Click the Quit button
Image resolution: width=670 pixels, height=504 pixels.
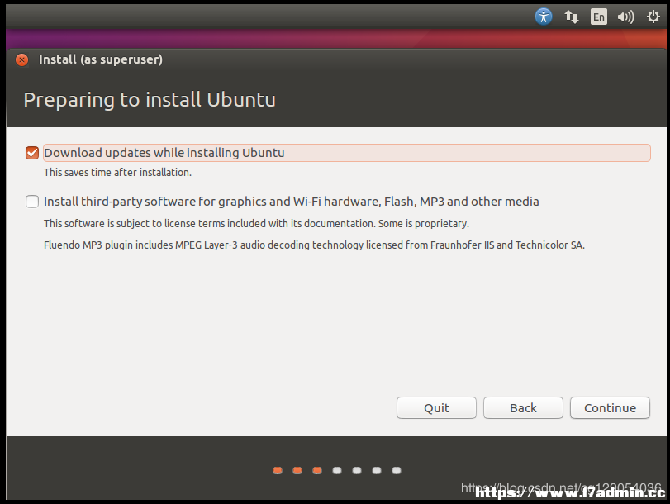(x=436, y=408)
